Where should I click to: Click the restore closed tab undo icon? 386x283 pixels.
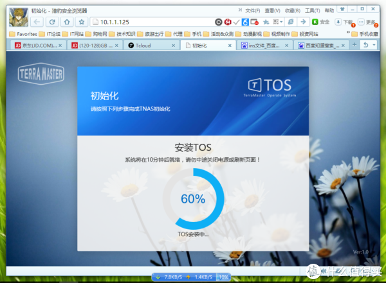[x=366, y=45]
